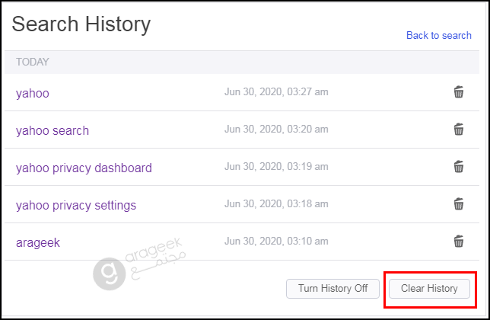
Task: Turn History Off with the button
Action: click(332, 289)
